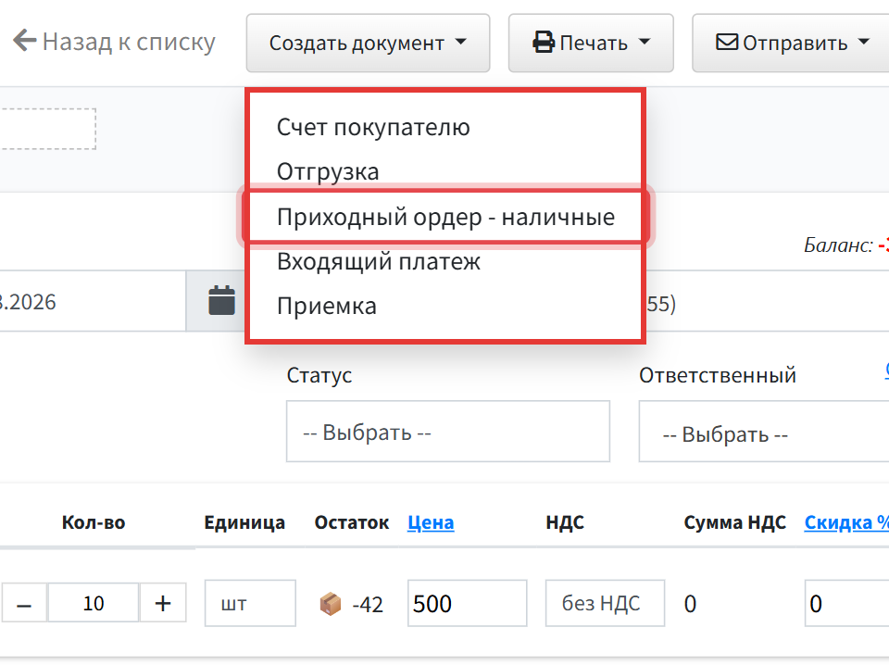Open the Отправить dropdown menu
The height and width of the screenshot is (665, 889).
pos(791,44)
